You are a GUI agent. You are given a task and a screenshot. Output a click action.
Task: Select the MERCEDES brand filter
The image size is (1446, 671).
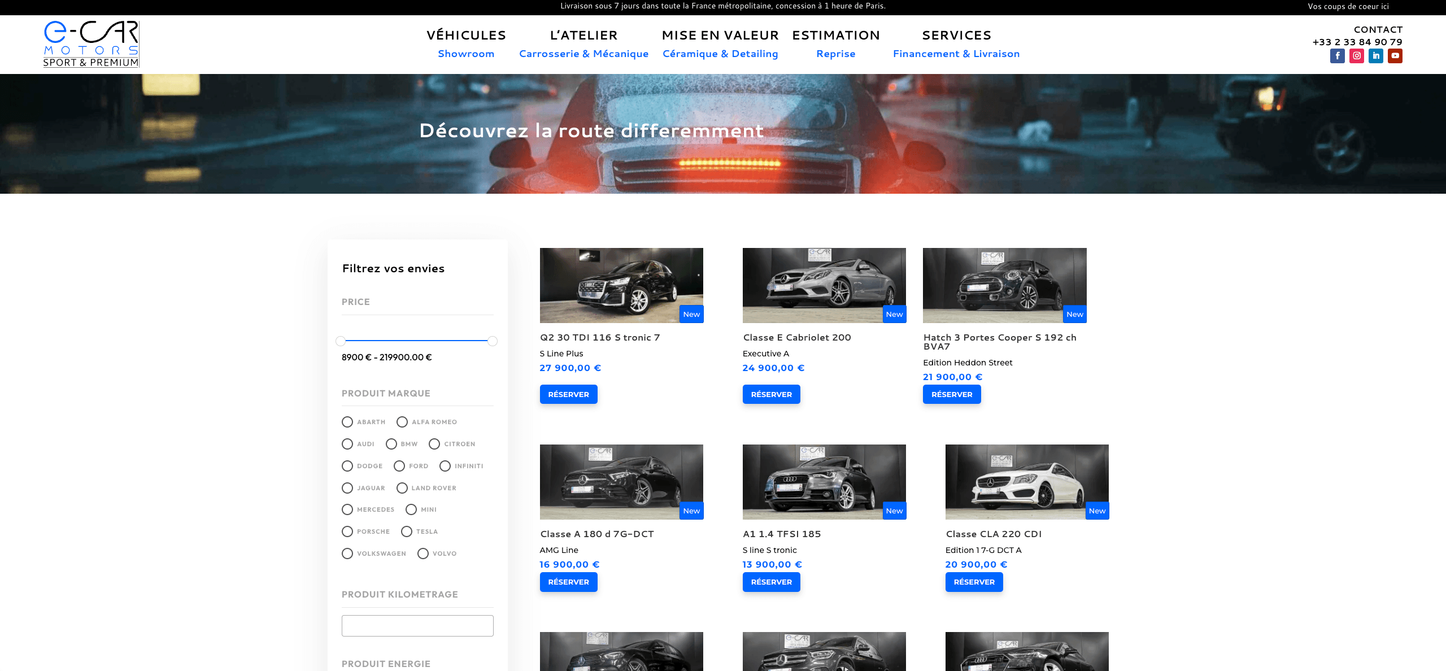(347, 509)
